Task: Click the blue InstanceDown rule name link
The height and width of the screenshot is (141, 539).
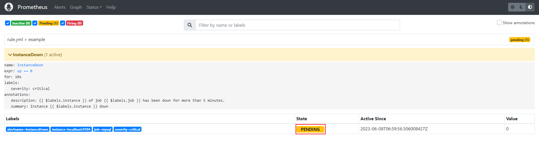Action: coord(30,65)
